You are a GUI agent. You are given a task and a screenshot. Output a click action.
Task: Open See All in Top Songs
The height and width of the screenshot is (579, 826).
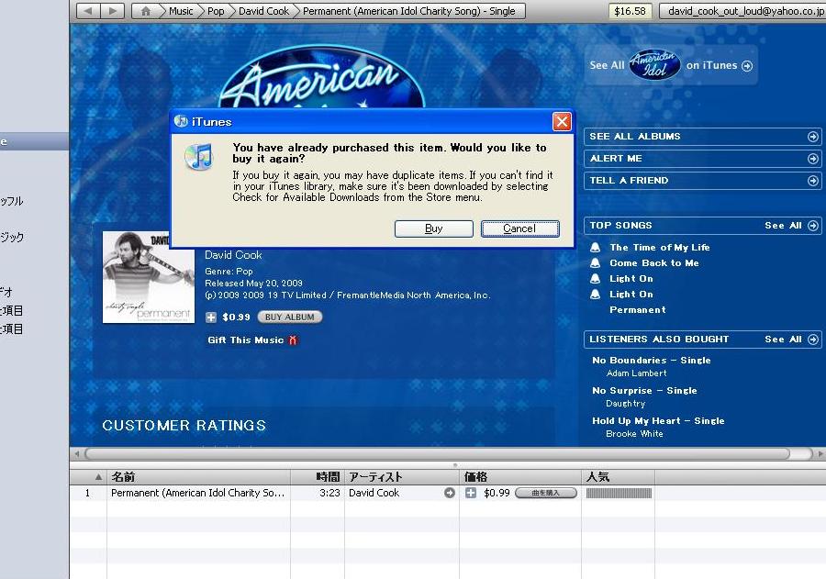784,226
